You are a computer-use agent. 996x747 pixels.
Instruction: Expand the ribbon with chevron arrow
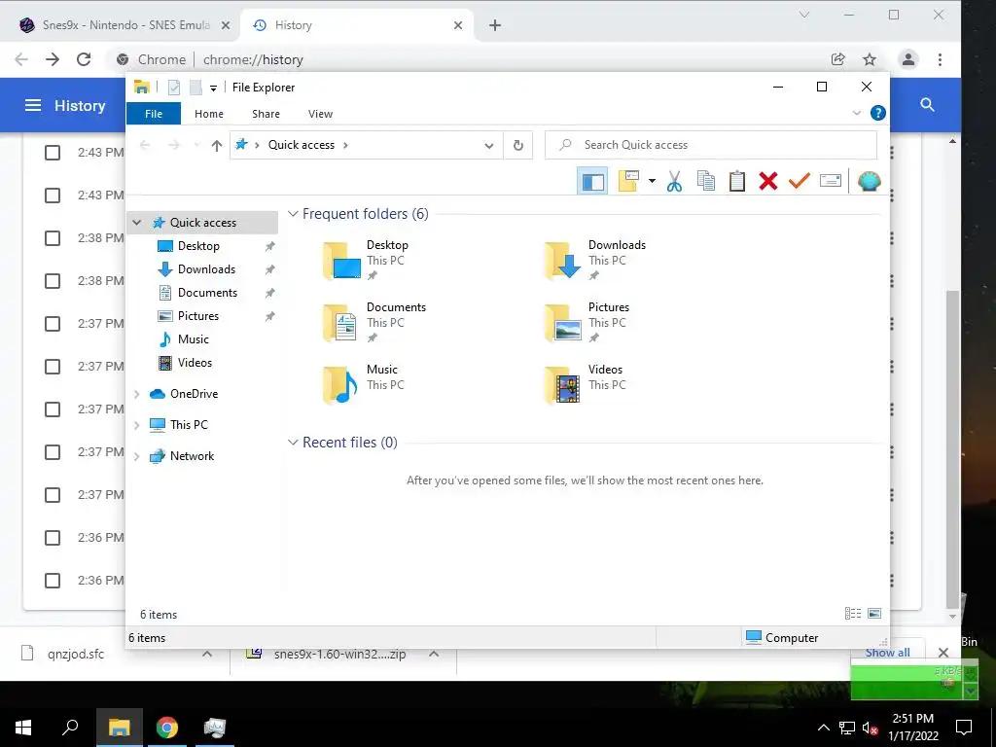(856, 113)
